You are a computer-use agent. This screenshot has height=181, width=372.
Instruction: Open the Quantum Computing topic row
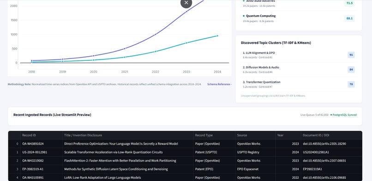tap(299, 18)
